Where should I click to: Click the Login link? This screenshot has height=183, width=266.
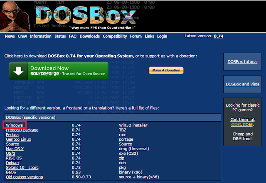[162, 37]
